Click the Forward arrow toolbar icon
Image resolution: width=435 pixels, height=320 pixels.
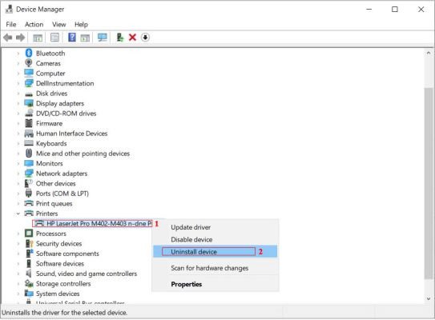tap(20, 38)
